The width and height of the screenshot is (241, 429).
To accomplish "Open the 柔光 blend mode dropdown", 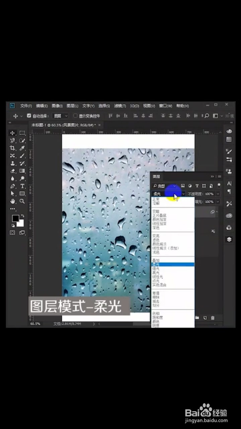I will (168, 194).
